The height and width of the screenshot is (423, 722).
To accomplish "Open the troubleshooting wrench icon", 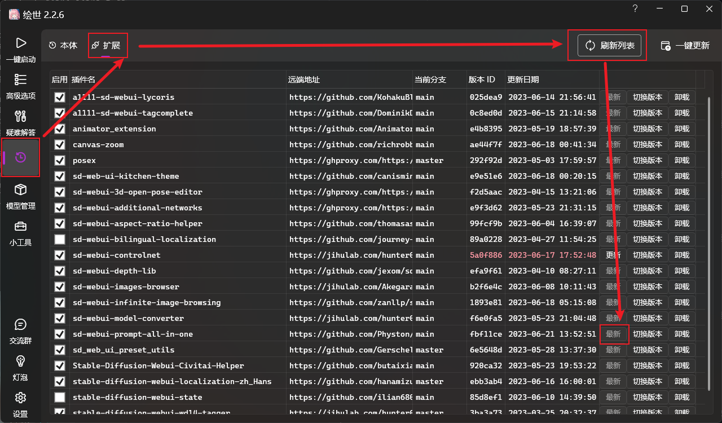I will pyautogui.click(x=21, y=117).
